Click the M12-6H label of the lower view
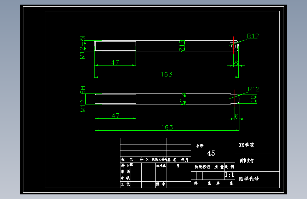This screenshot has width=307, height=199. click(83, 99)
